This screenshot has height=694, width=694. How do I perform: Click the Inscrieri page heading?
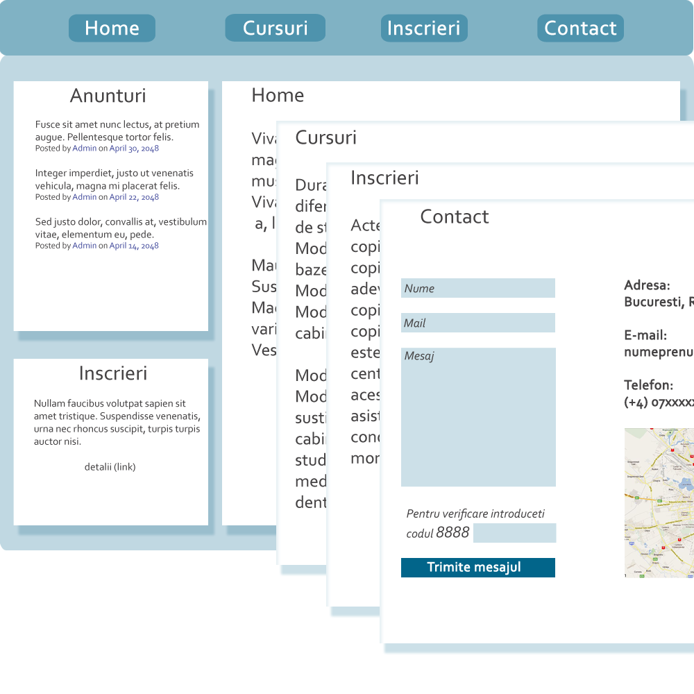[385, 178]
